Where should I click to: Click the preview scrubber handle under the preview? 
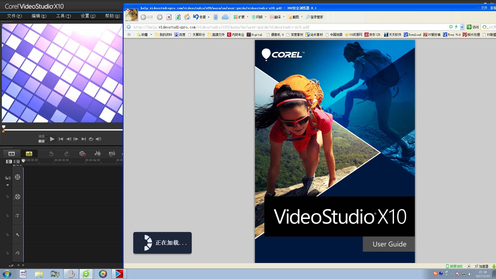point(4,127)
